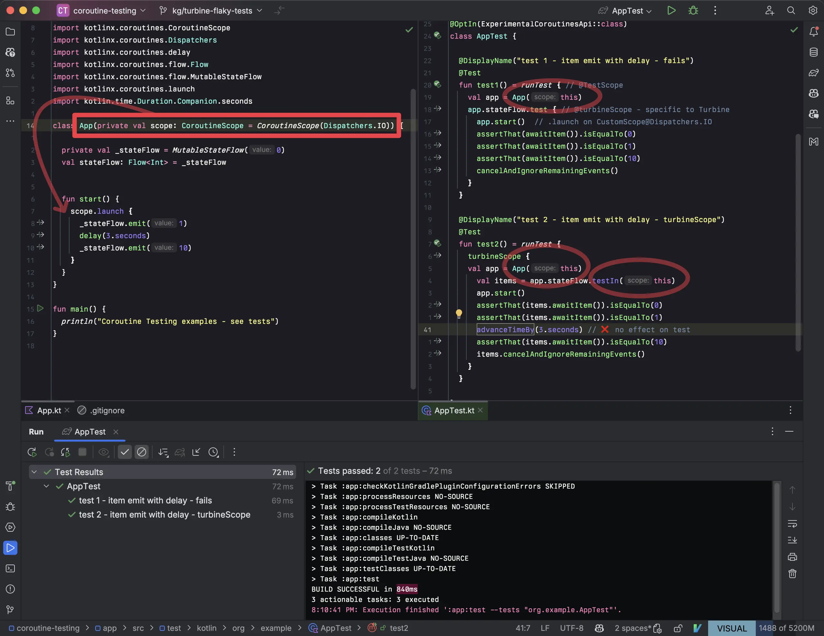Screen dimensions: 824x636
Task: Click the UTF-8 encoding selector
Action: [x=571, y=628]
